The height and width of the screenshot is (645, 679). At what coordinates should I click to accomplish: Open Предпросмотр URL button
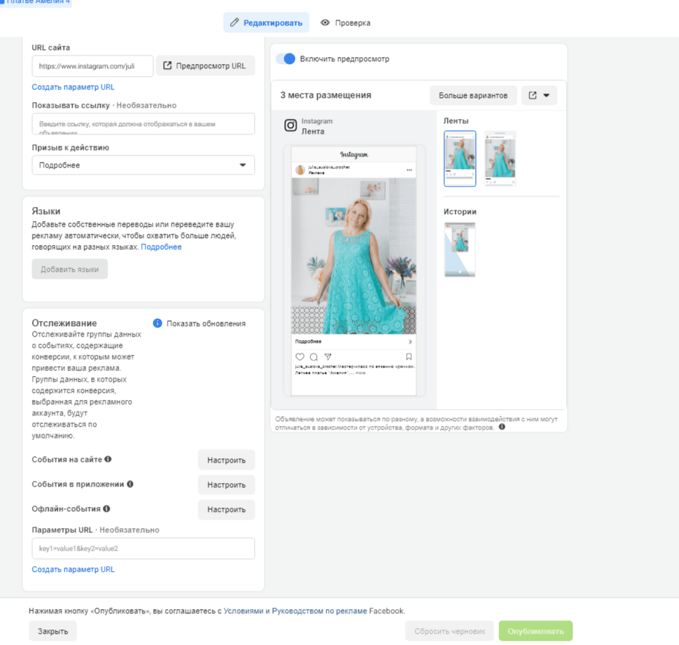click(205, 65)
